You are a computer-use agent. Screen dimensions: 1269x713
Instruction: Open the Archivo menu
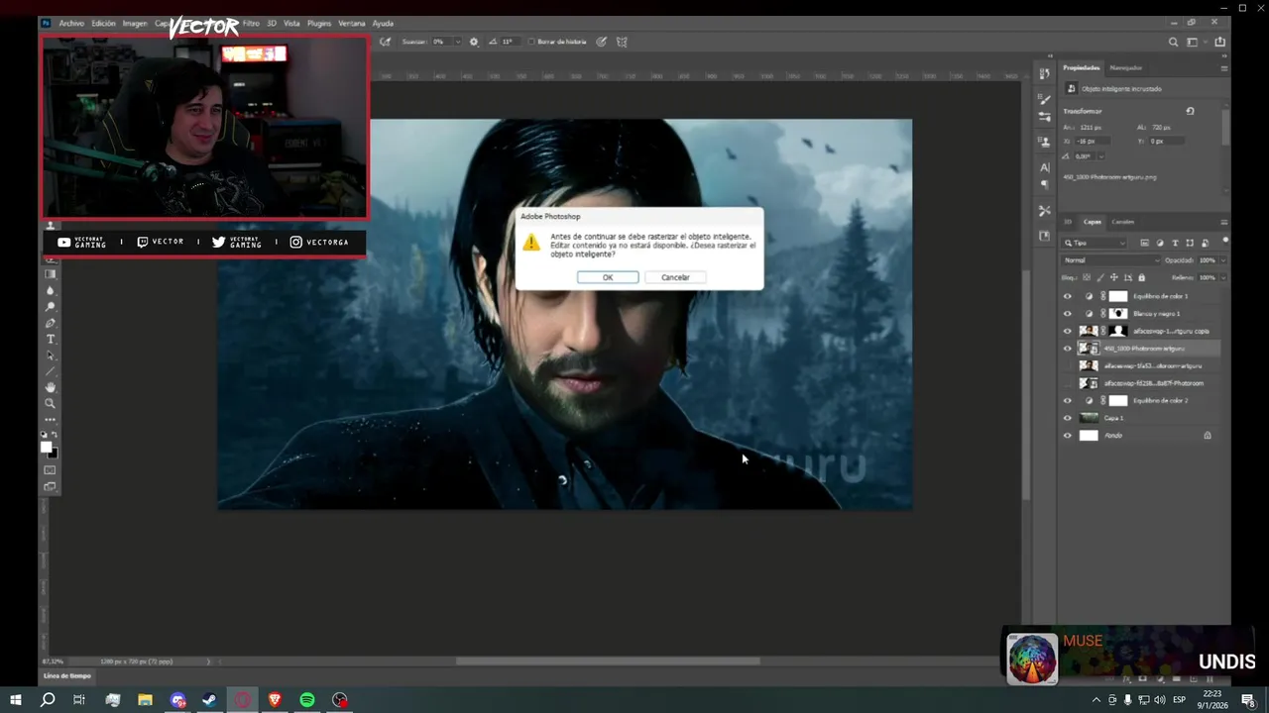point(71,23)
